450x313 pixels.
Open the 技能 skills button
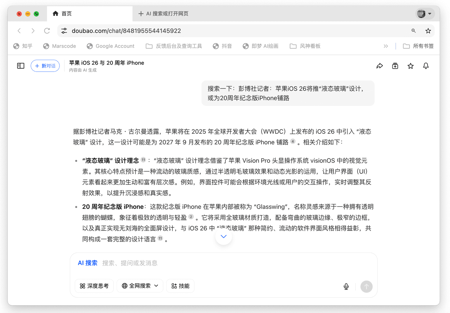click(180, 286)
